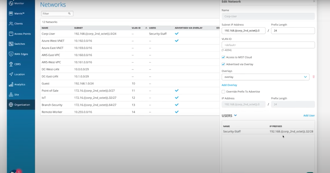Screen dimensions: 330x173
Task: Select the Azure-West-VNET network row
Action: pyautogui.click(x=130, y=41)
